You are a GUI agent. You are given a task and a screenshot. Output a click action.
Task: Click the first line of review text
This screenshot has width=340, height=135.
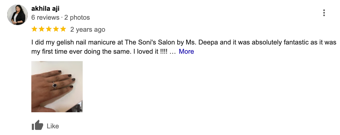coord(184,42)
